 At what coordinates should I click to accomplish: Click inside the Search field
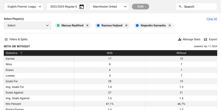click(x=199, y=7)
